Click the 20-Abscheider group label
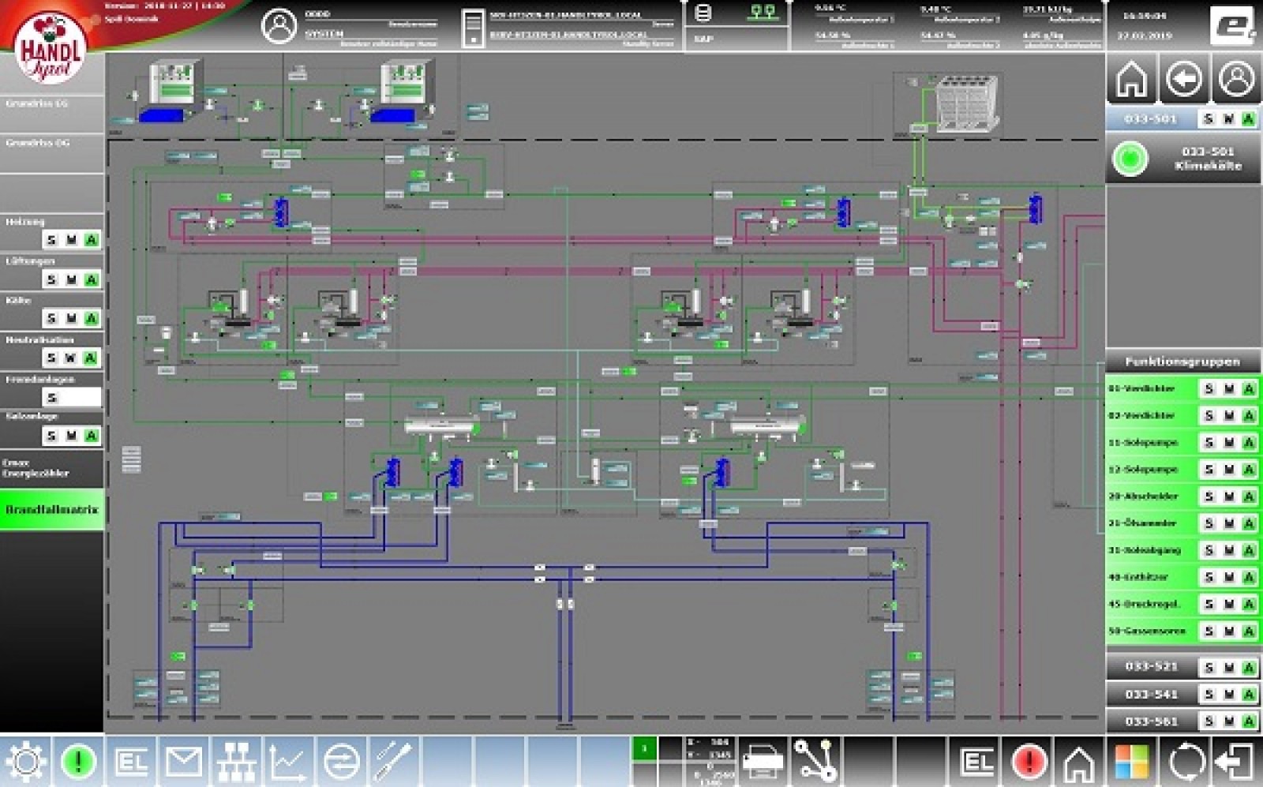 [1143, 497]
